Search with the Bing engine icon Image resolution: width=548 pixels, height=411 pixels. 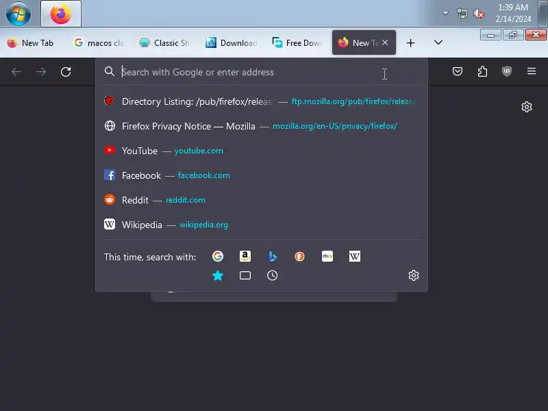tap(272, 256)
